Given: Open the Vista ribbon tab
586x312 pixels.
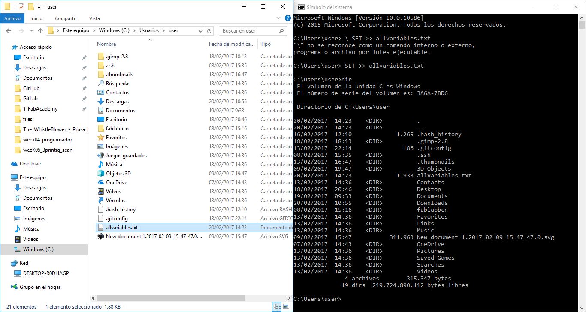Looking at the screenshot, I should point(94,18).
